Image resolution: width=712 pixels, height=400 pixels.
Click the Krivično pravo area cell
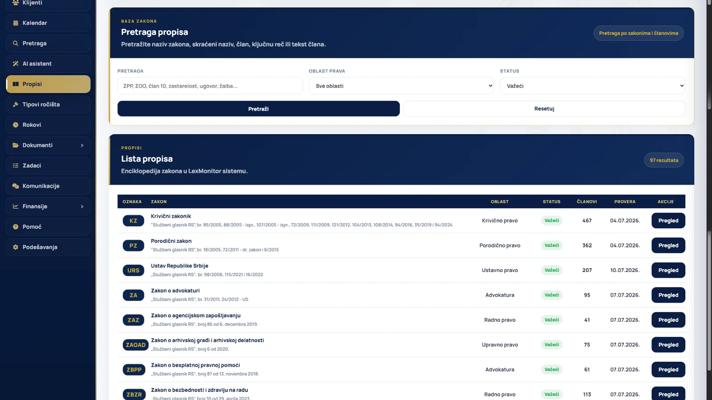(x=500, y=221)
